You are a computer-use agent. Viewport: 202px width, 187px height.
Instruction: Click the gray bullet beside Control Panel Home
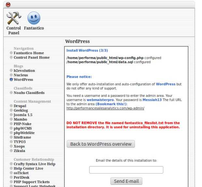[x=11, y=58]
